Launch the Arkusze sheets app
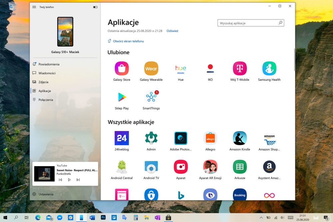 (240, 167)
